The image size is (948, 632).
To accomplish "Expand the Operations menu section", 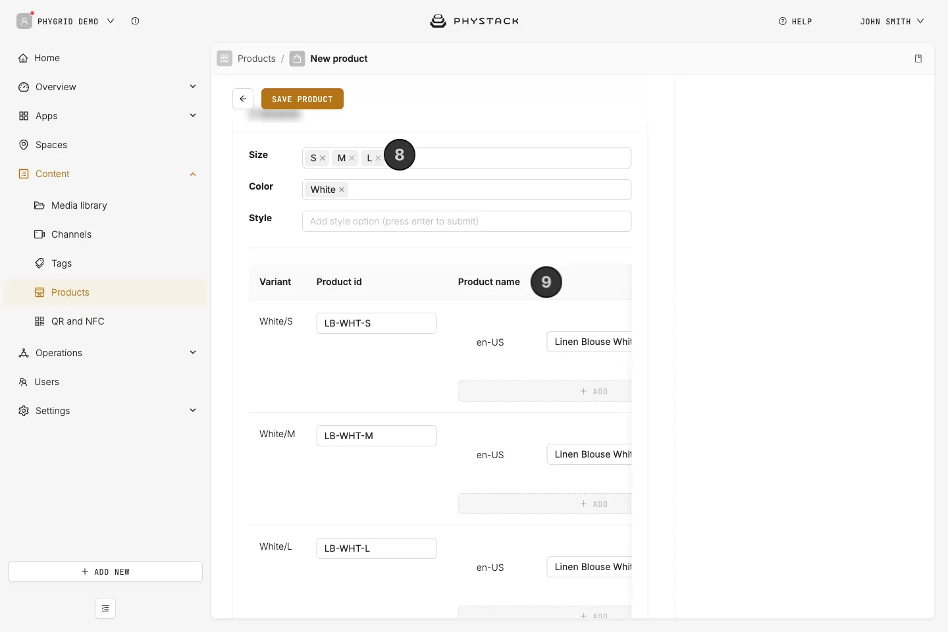I will click(193, 352).
